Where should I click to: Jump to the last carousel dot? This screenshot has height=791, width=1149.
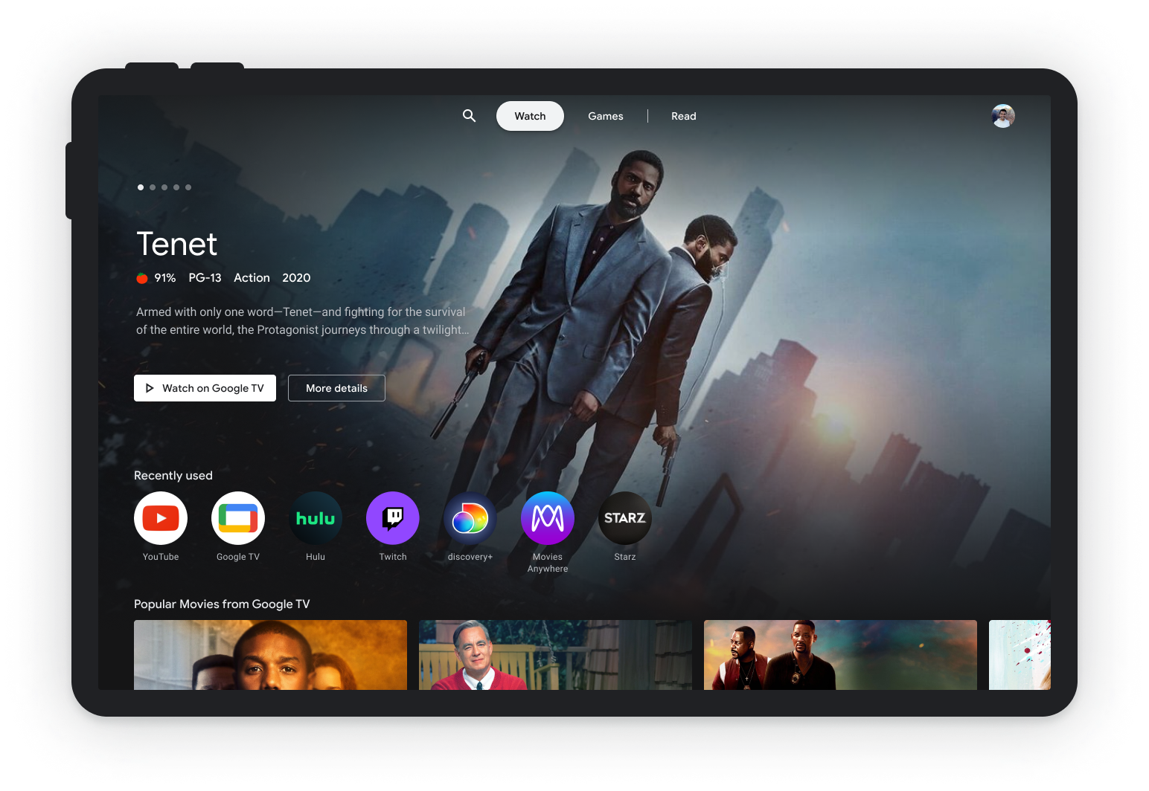pyautogui.click(x=188, y=187)
